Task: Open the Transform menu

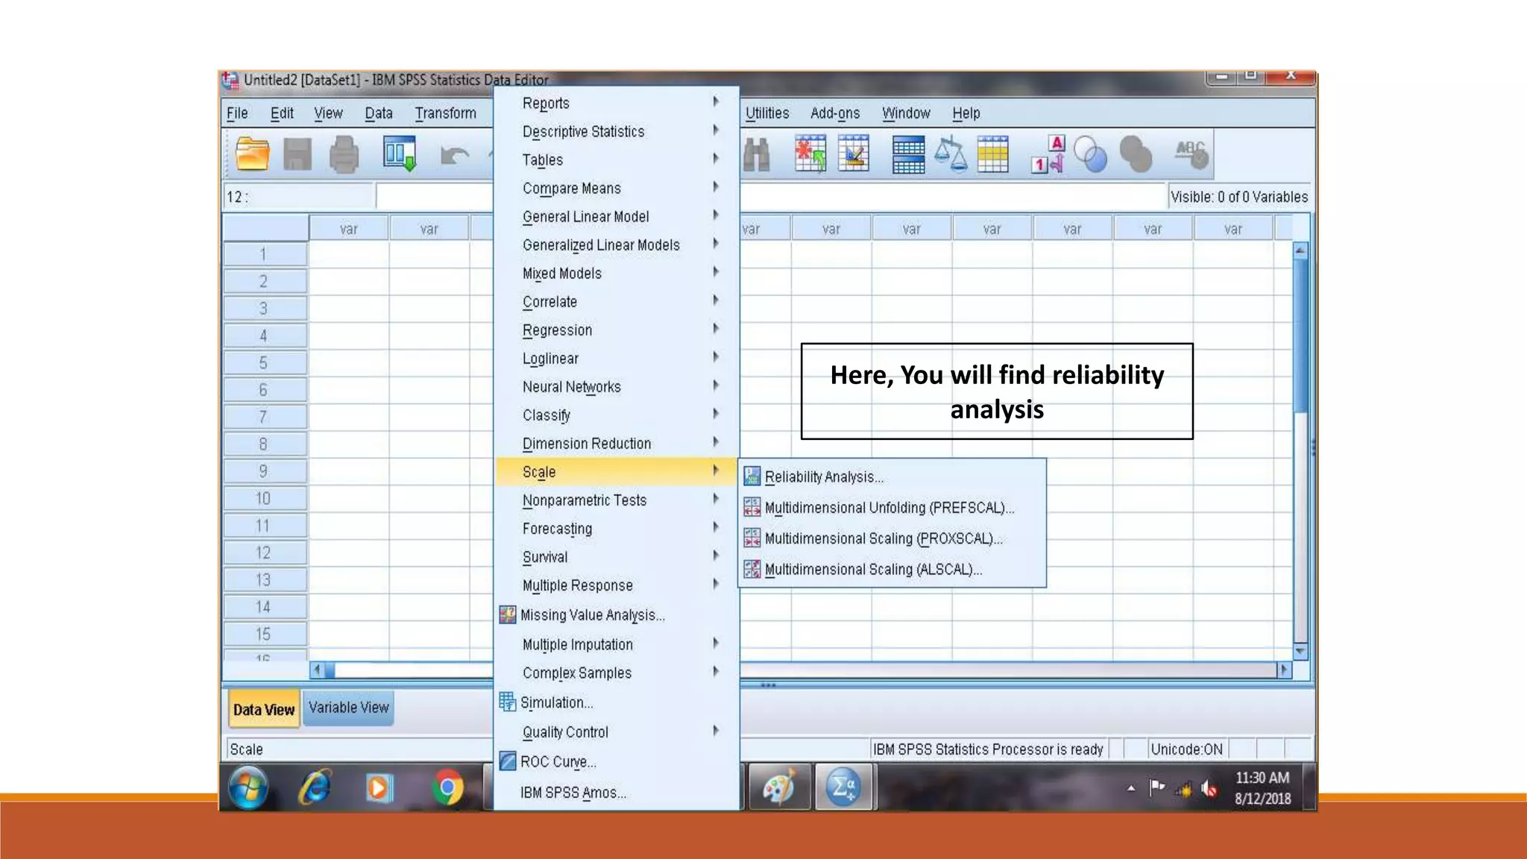Action: [x=445, y=113]
